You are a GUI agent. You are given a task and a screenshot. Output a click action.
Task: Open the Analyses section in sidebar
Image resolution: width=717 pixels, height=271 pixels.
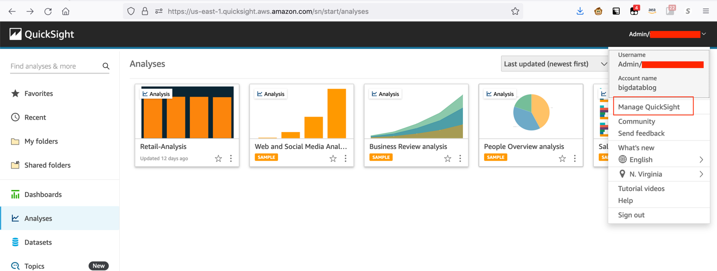click(x=60, y=218)
